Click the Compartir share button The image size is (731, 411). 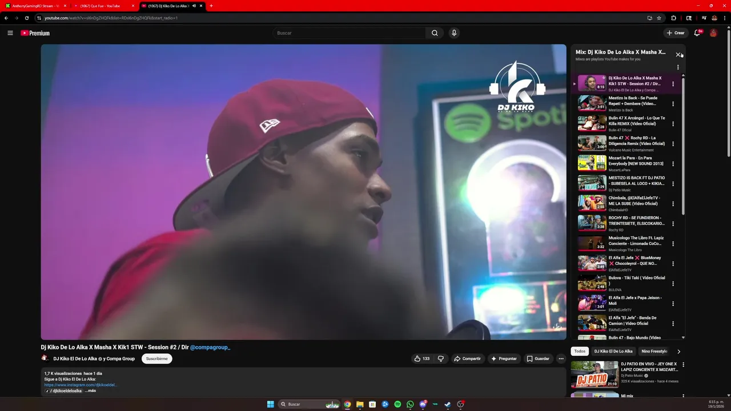467,358
